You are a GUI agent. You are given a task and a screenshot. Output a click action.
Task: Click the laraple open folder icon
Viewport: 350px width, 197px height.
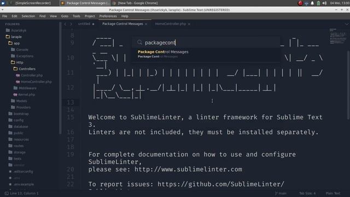click(8, 37)
